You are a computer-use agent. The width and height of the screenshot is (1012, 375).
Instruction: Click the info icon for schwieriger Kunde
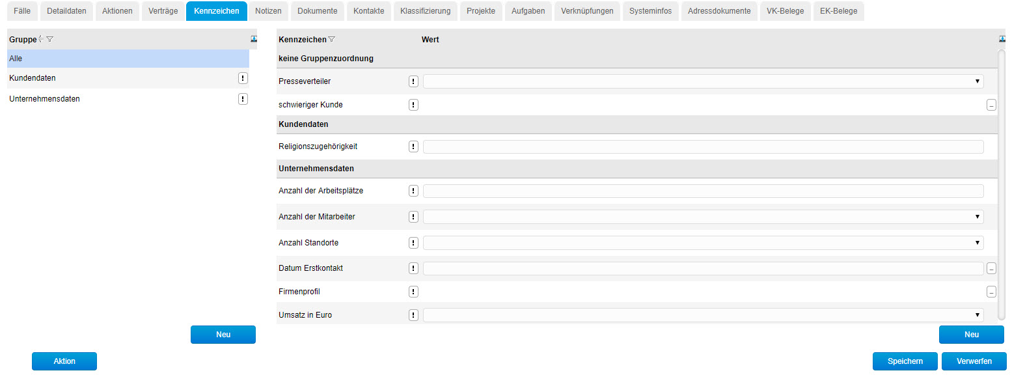pyautogui.click(x=413, y=105)
